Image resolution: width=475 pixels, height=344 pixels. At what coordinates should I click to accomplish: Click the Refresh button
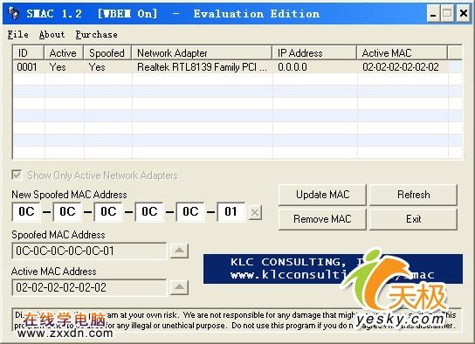click(x=413, y=195)
